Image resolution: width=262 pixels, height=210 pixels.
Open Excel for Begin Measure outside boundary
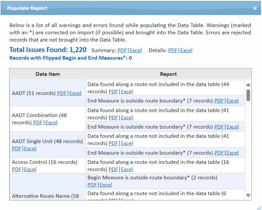coord(106,185)
